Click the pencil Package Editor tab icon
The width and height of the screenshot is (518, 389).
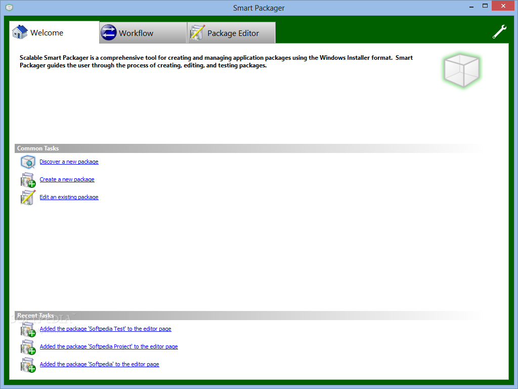(x=197, y=33)
